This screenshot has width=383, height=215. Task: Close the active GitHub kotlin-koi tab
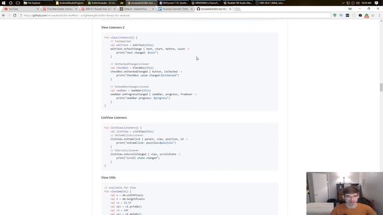click(230, 9)
